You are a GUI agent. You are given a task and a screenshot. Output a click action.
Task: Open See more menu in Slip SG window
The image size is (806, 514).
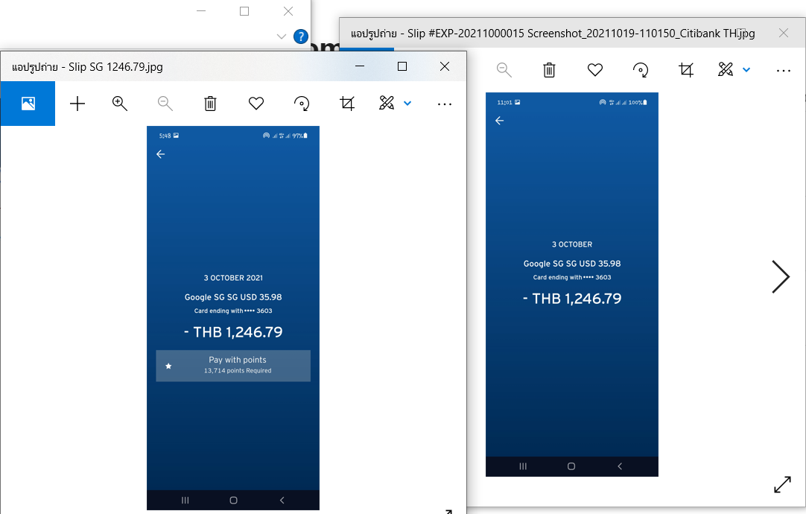tap(445, 104)
